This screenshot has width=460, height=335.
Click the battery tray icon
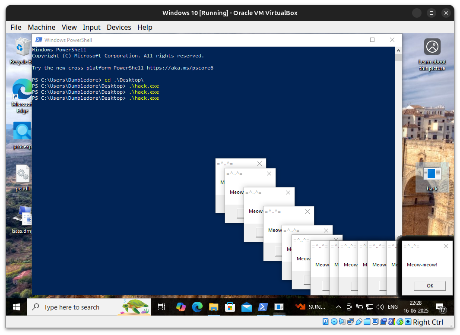coord(359,307)
